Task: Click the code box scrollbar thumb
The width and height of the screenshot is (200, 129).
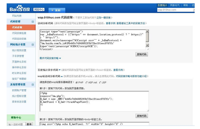Action: (x=147, y=37)
